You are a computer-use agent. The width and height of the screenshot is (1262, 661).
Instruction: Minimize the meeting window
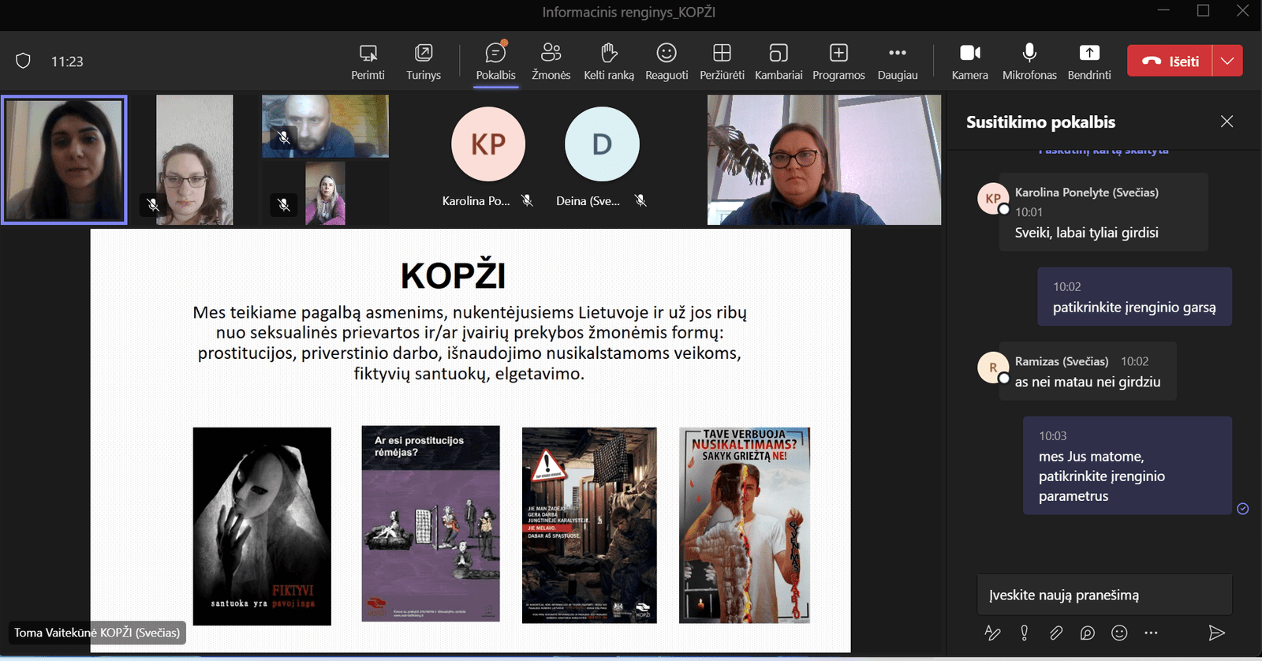point(1163,10)
